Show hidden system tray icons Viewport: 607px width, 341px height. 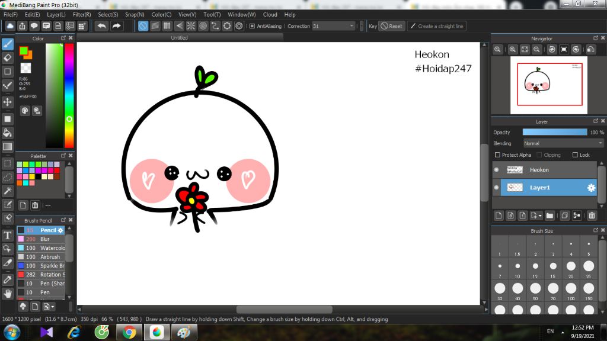pyautogui.click(x=563, y=332)
